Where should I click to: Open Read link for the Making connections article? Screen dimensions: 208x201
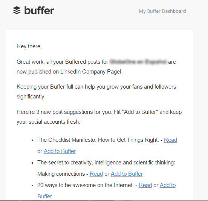point(96,174)
